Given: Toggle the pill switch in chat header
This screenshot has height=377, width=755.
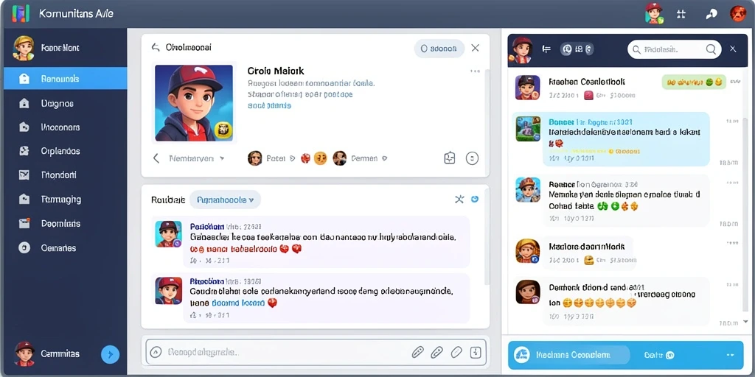Looking at the screenshot, I should (577, 49).
